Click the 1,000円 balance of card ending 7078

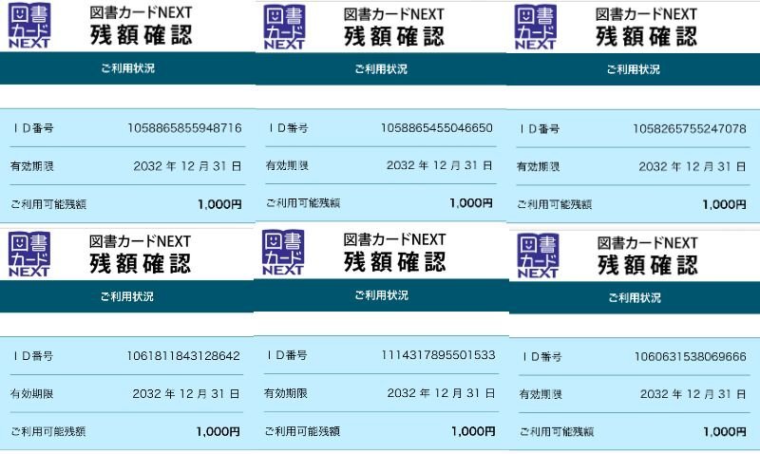[724, 204]
